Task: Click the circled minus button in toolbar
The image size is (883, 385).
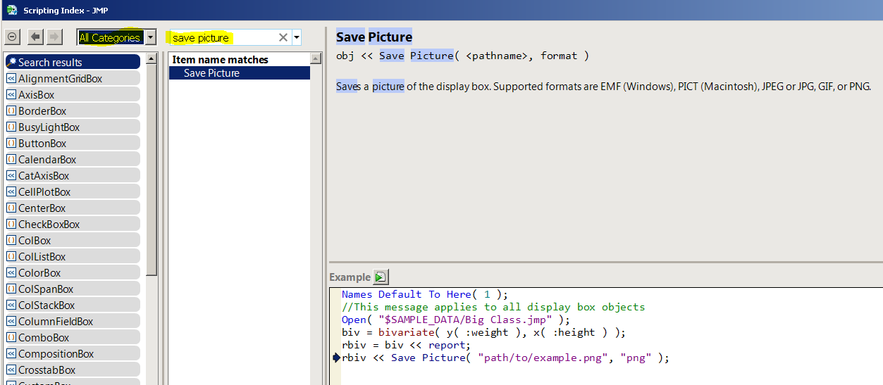Action: [x=13, y=37]
